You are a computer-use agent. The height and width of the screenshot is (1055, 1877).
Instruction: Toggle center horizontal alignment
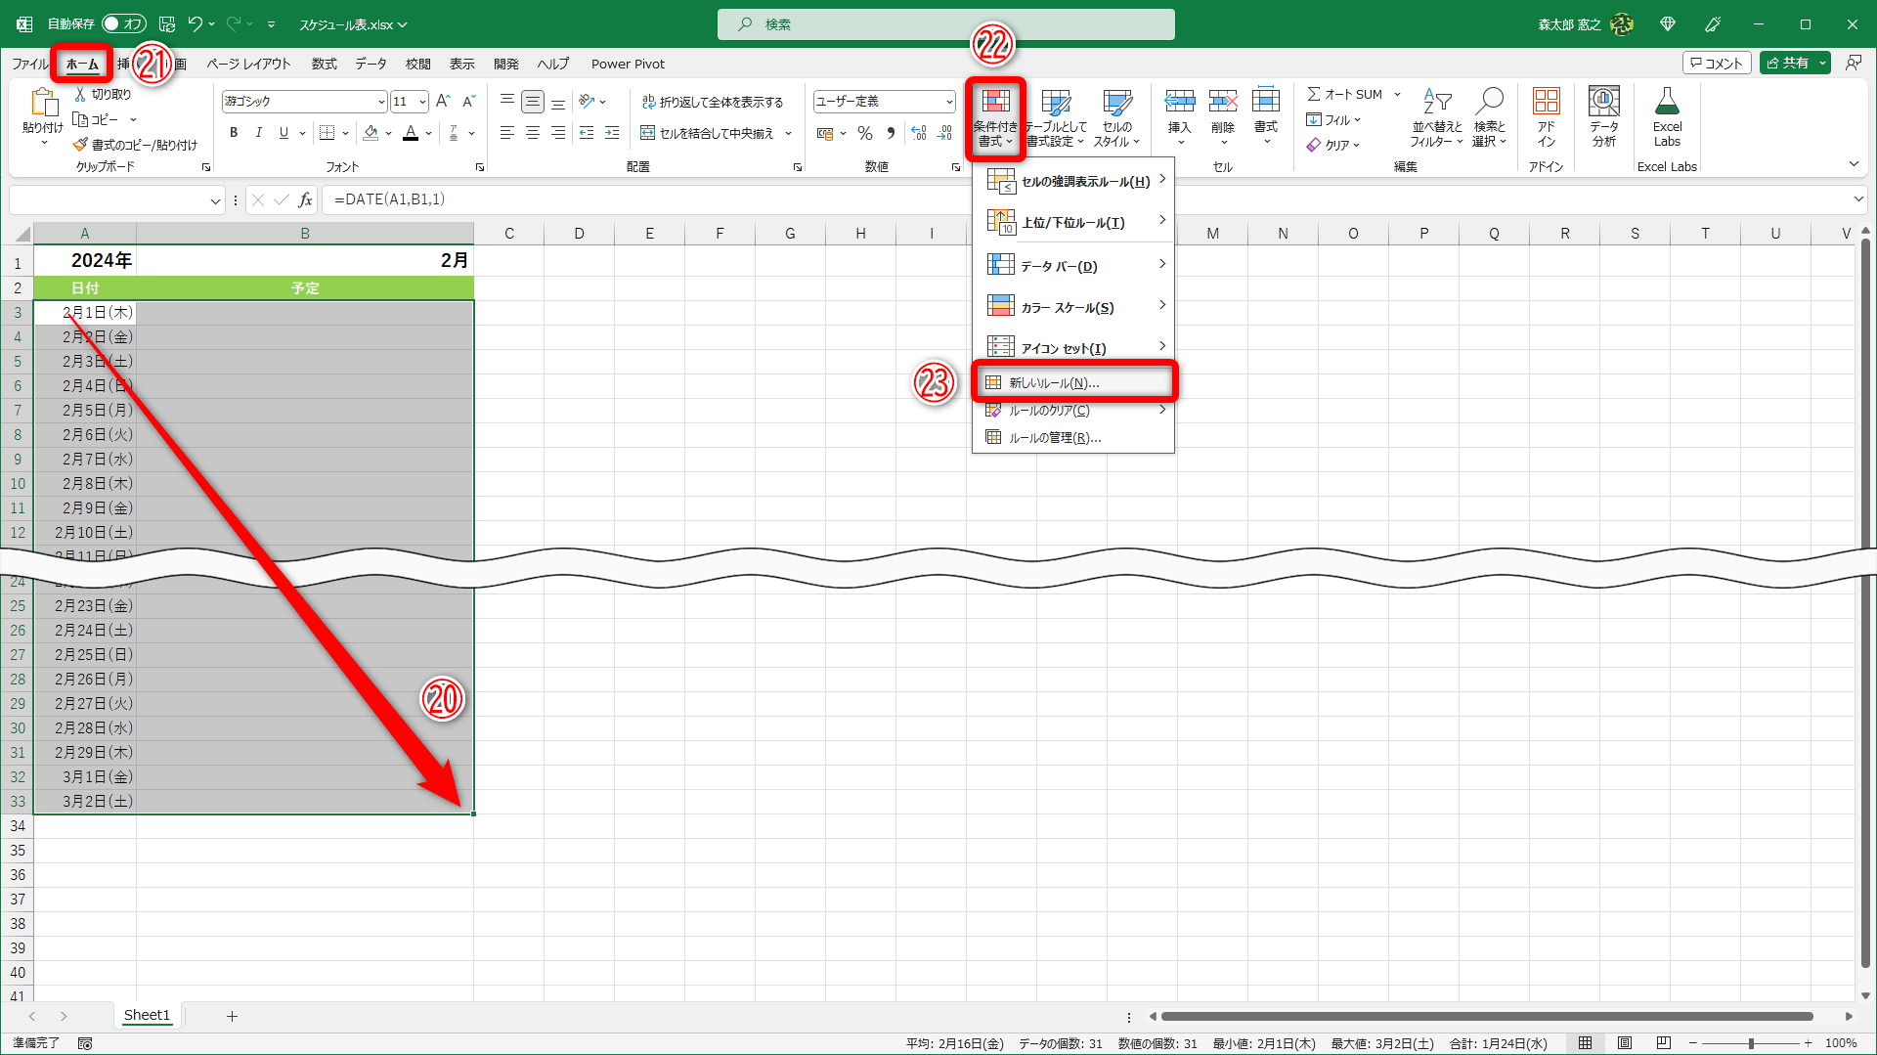point(533,133)
